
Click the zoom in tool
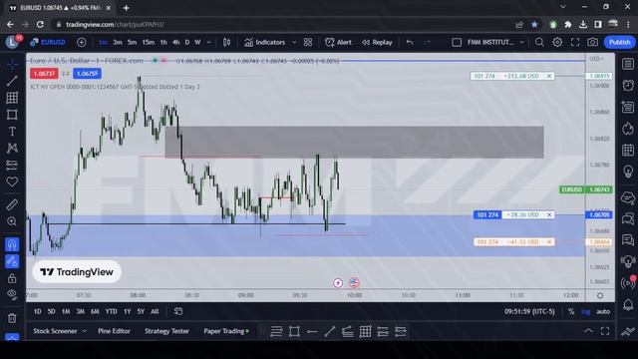tap(12, 221)
